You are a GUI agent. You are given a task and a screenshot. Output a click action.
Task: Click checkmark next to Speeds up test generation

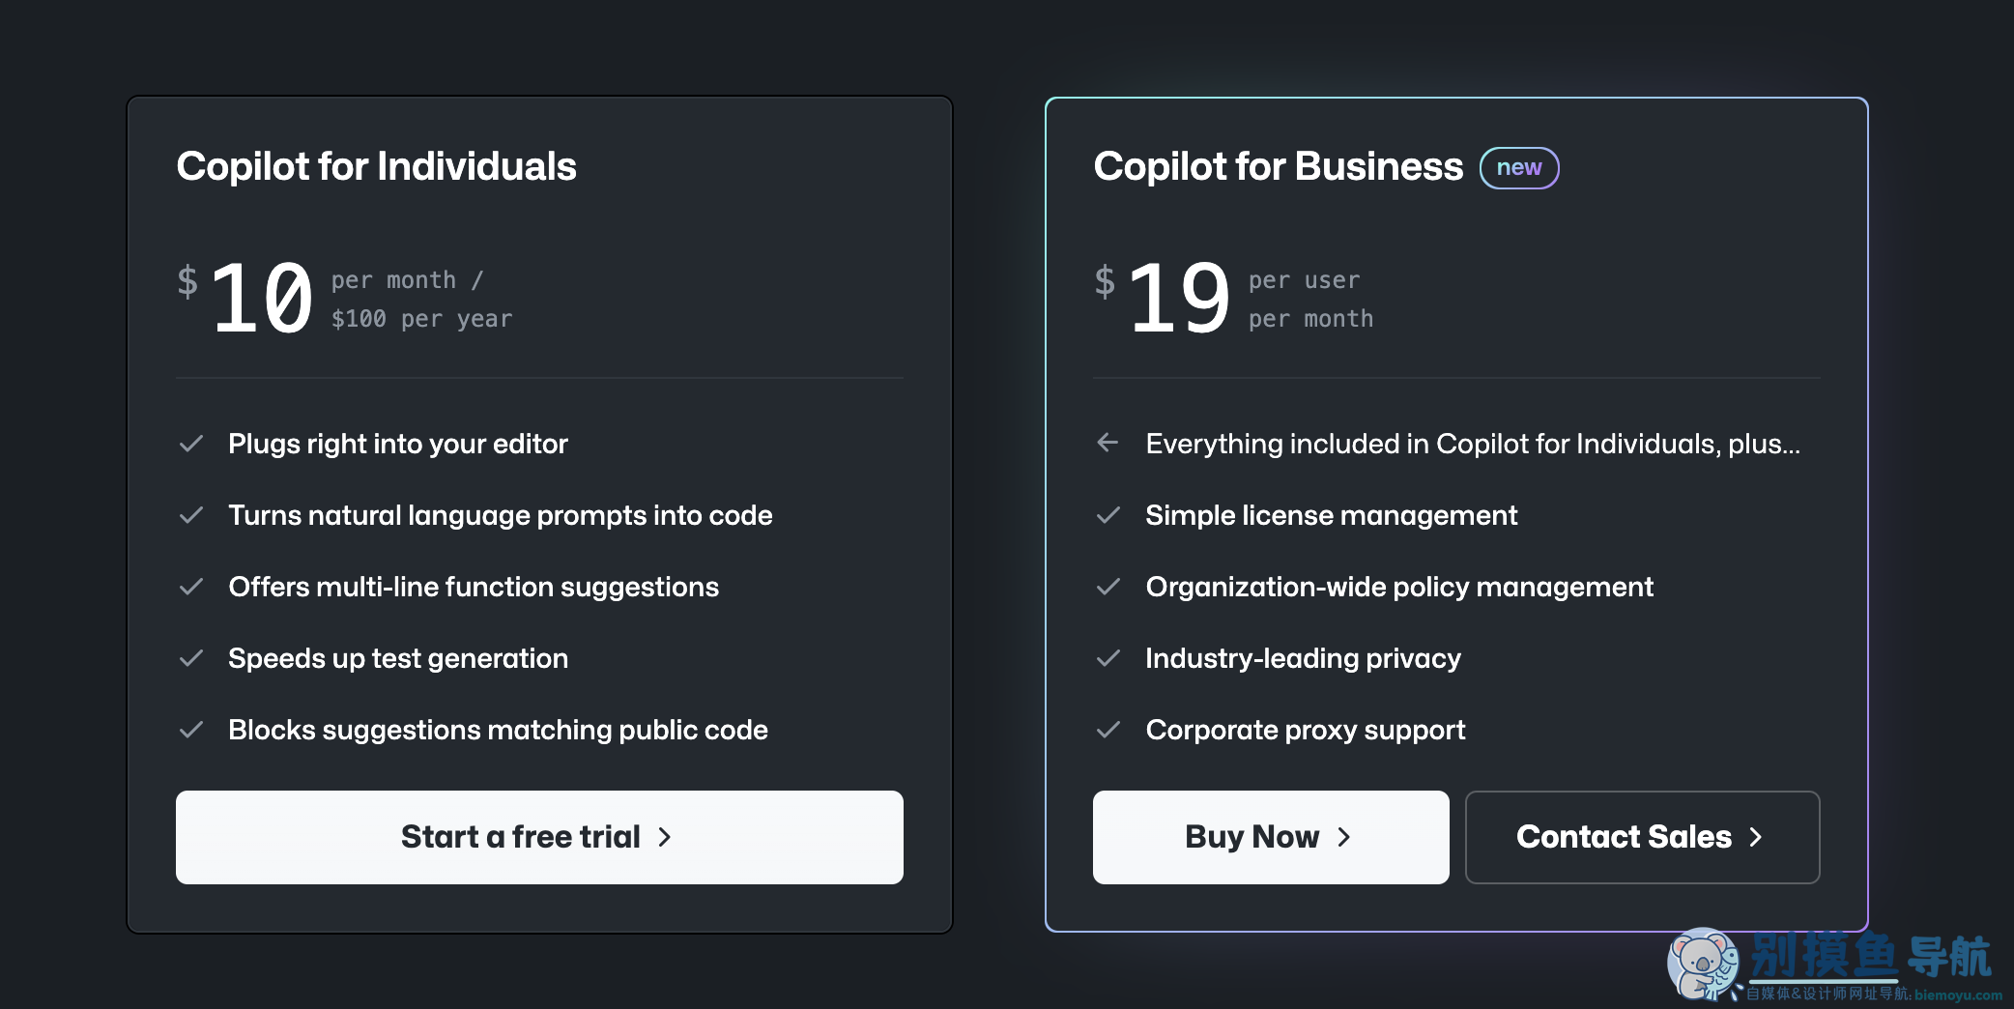pyautogui.click(x=191, y=658)
